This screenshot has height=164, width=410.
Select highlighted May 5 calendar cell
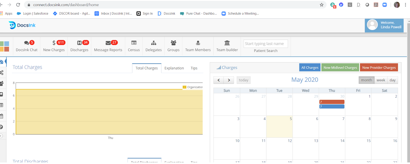(x=279, y=127)
